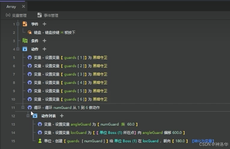Click loop end value 6

point(86,108)
